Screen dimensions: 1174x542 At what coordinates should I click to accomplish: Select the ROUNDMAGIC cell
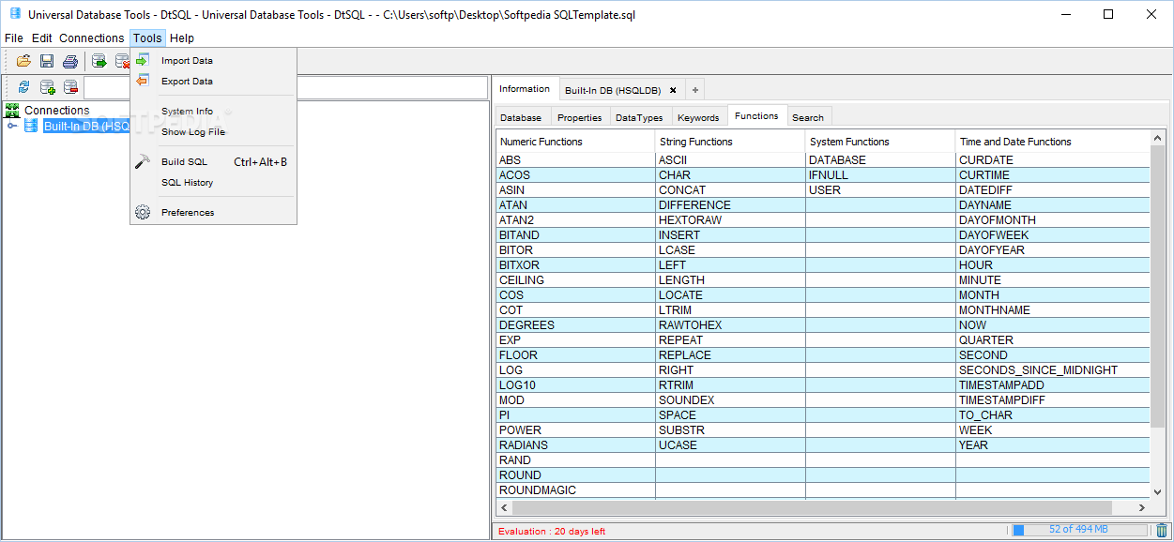575,490
